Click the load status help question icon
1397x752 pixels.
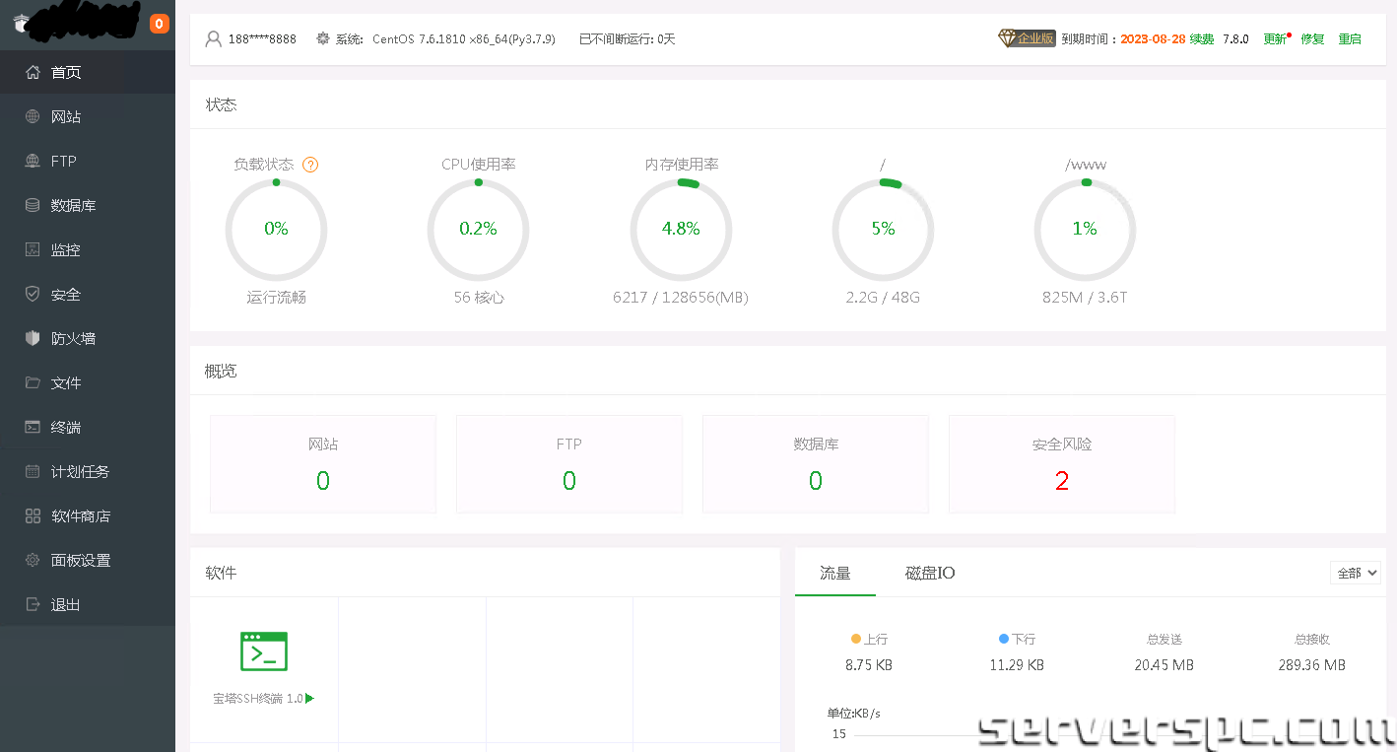pyautogui.click(x=310, y=165)
